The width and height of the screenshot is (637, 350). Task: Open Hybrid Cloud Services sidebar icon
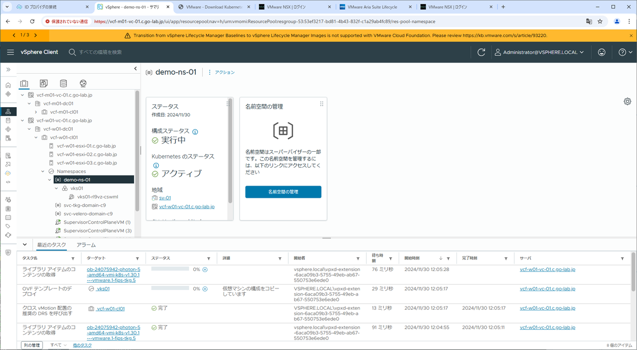(8, 173)
